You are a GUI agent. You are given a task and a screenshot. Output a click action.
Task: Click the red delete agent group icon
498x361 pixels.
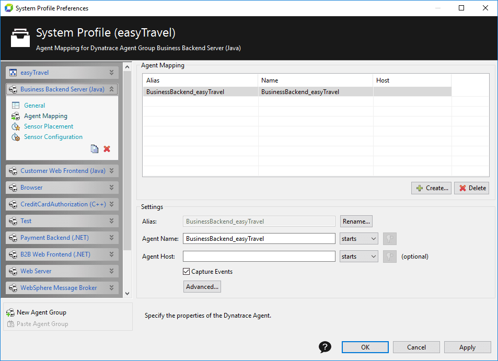coord(107,149)
